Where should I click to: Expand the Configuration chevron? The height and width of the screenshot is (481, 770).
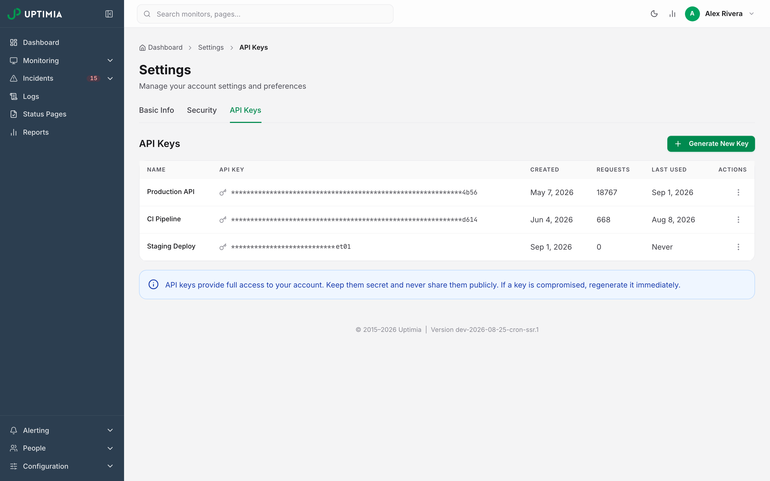(110, 466)
